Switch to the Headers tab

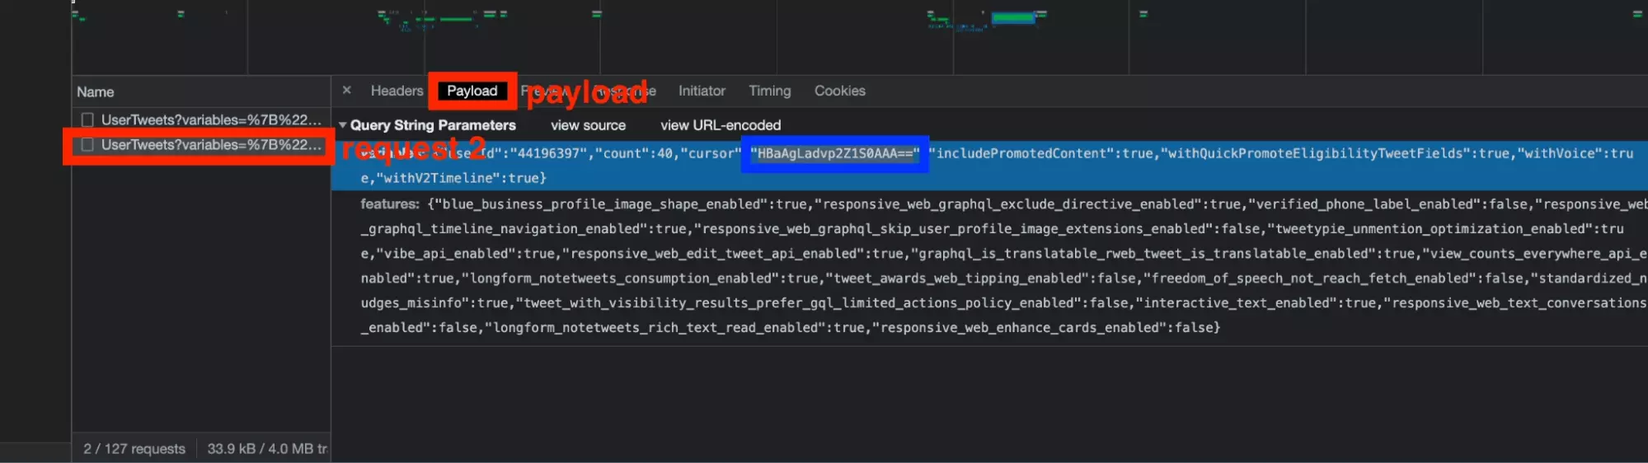[x=397, y=91]
